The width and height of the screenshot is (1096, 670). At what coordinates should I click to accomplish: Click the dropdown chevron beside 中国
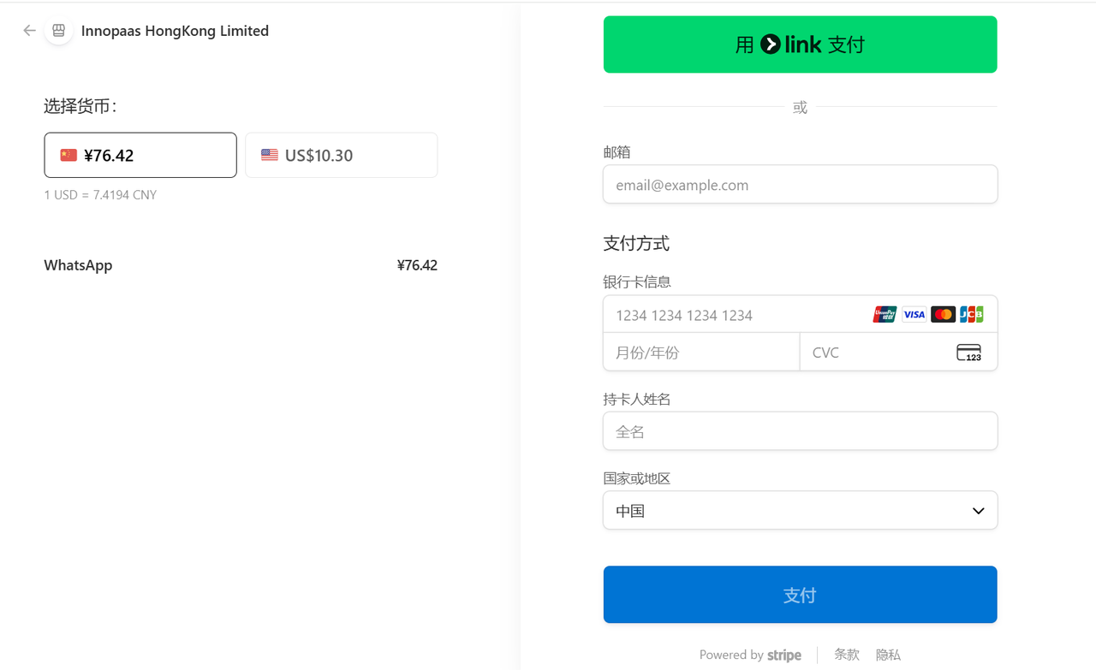tap(978, 511)
